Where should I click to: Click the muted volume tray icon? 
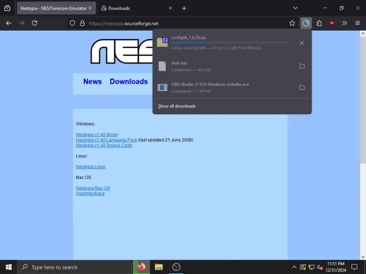click(x=320, y=267)
